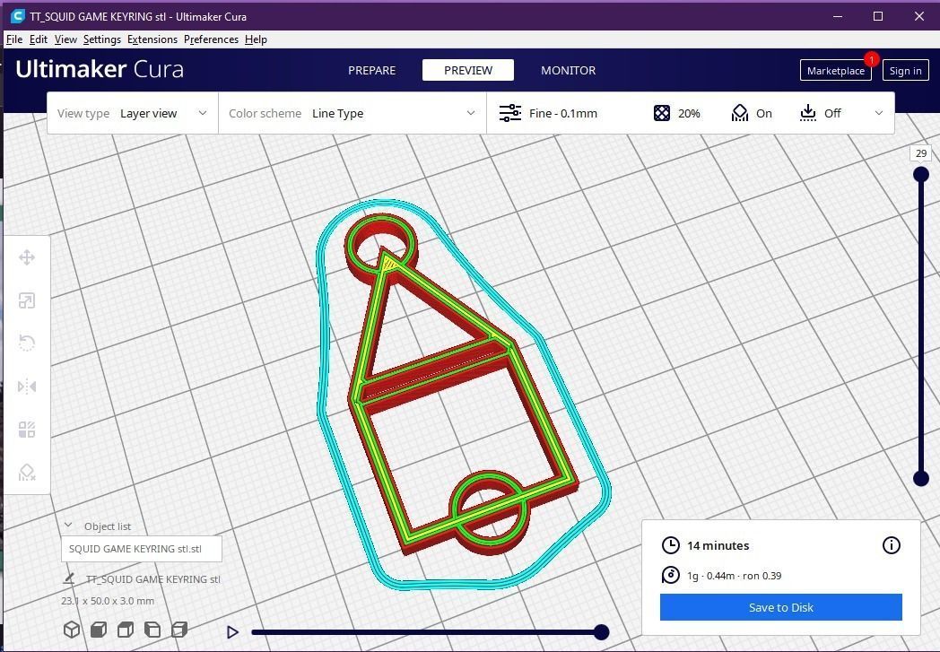Image resolution: width=940 pixels, height=652 pixels.
Task: Select the Support Blocker tool
Action: click(x=26, y=473)
